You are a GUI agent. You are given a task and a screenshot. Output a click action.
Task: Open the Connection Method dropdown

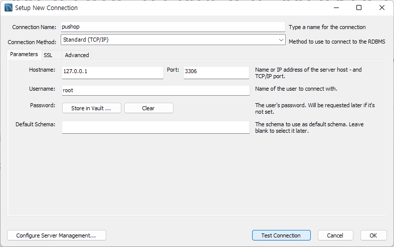pyautogui.click(x=173, y=40)
